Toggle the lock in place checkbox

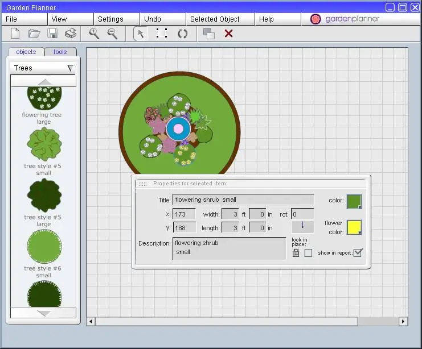308,253
